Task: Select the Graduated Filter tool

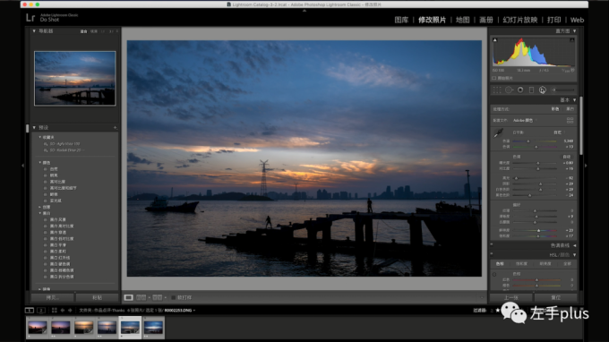Action: pyautogui.click(x=531, y=90)
